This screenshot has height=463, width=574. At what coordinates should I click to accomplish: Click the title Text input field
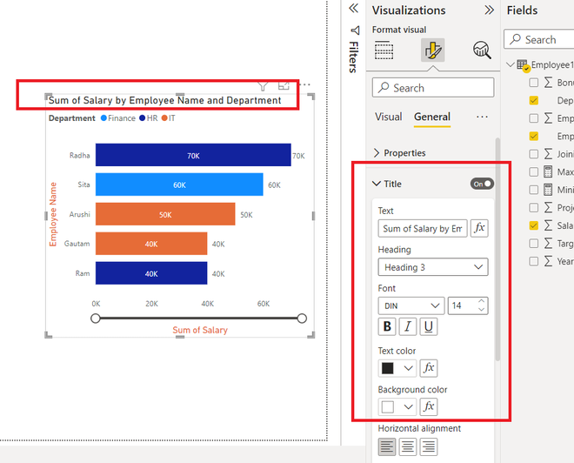[x=423, y=229]
